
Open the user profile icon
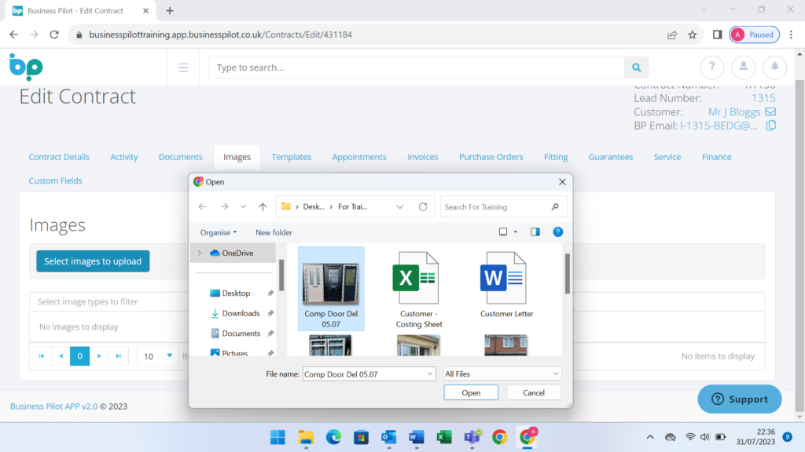click(x=743, y=67)
